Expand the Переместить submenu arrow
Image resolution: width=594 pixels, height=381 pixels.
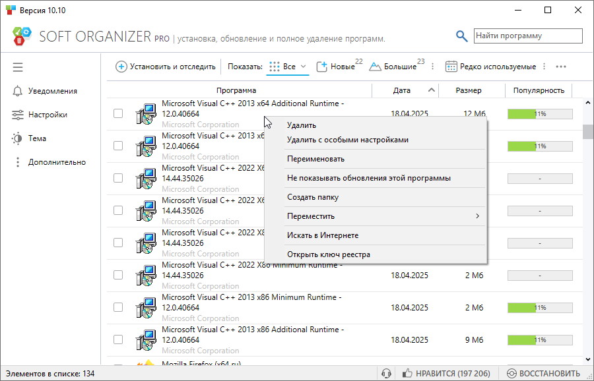(477, 216)
